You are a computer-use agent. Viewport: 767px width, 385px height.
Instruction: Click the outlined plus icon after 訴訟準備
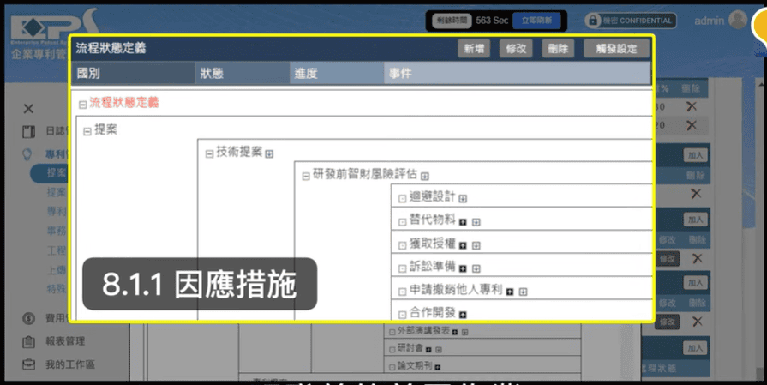pyautogui.click(x=476, y=268)
